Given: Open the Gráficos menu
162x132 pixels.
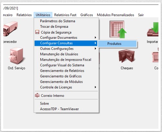Looking at the screenshot, I should pos(86,15).
